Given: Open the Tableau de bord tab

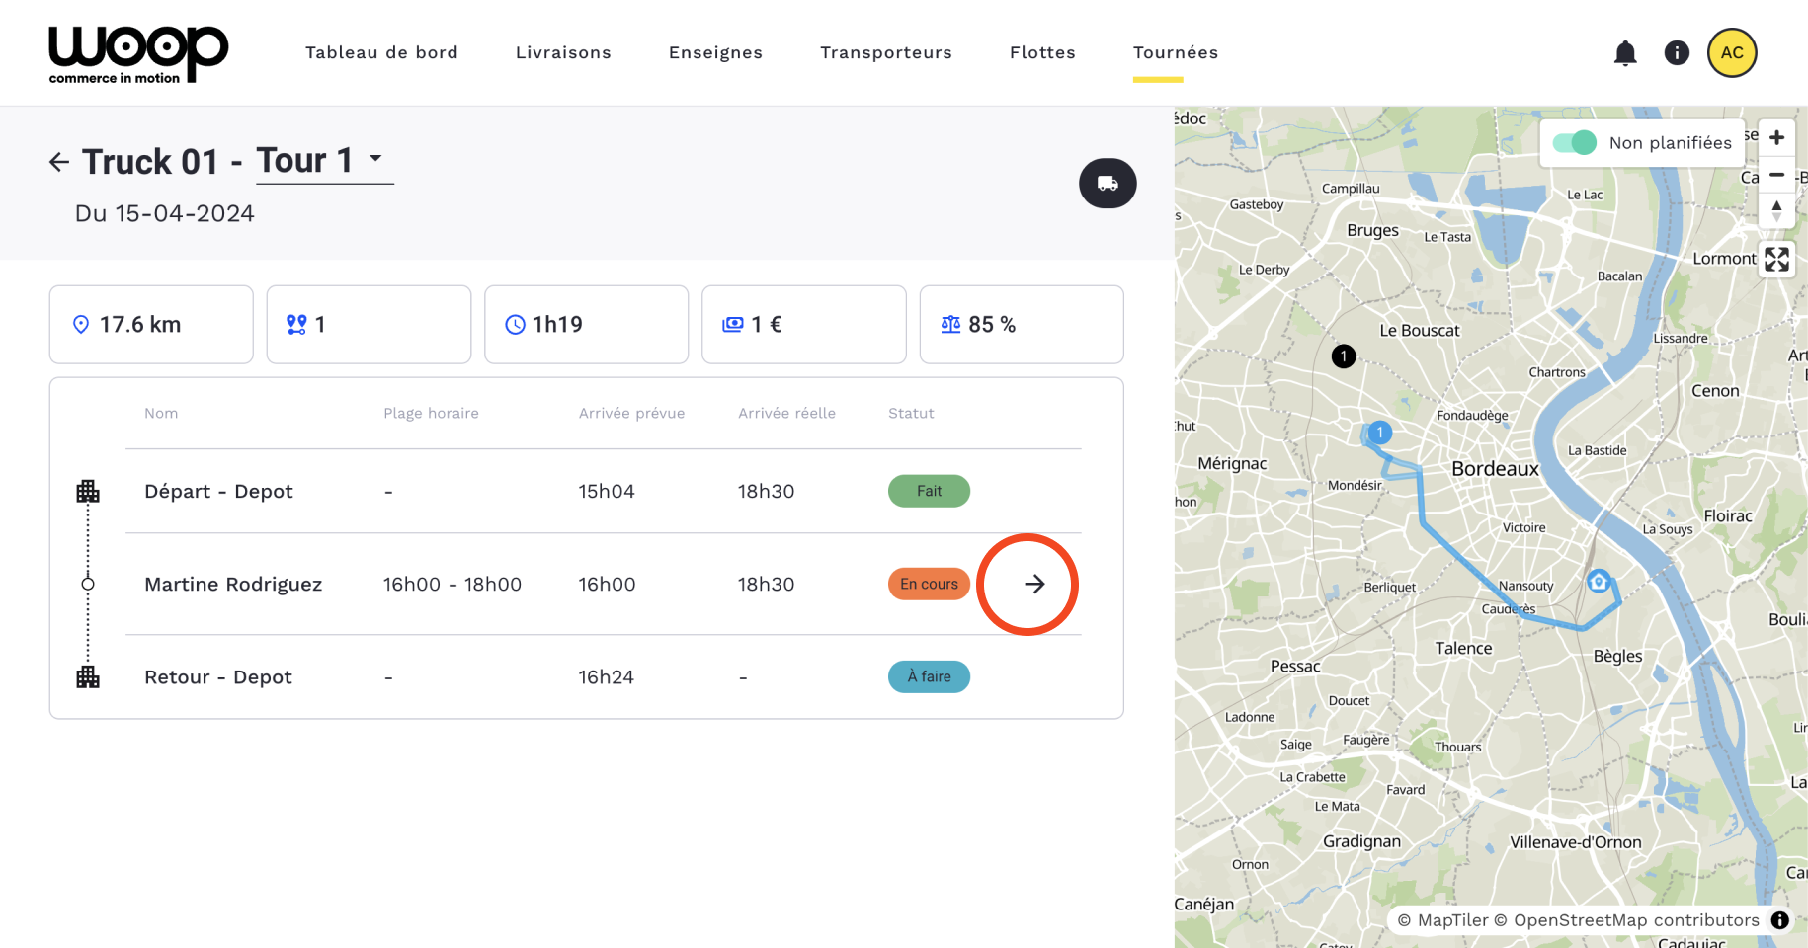Looking at the screenshot, I should [381, 53].
